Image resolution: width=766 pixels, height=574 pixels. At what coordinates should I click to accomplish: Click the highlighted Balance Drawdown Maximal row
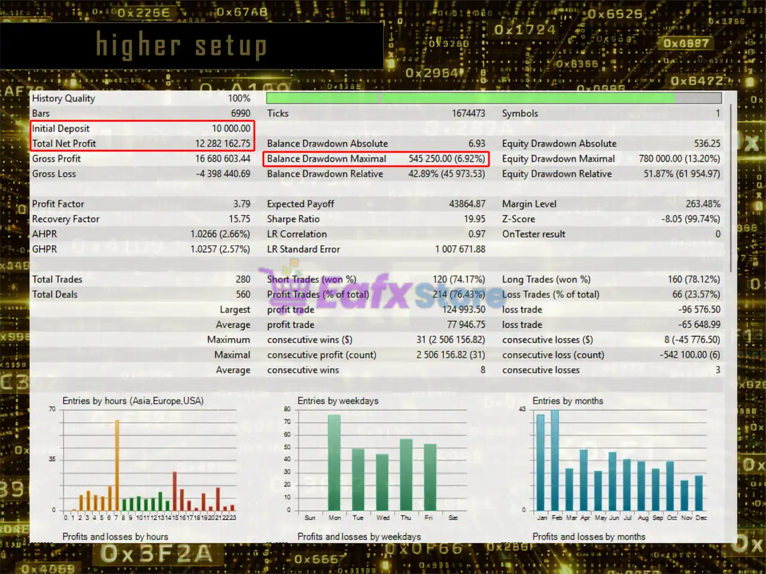[376, 159]
